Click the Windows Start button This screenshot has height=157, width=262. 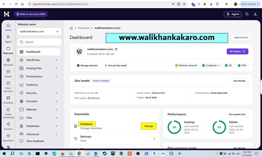coord(4,153)
